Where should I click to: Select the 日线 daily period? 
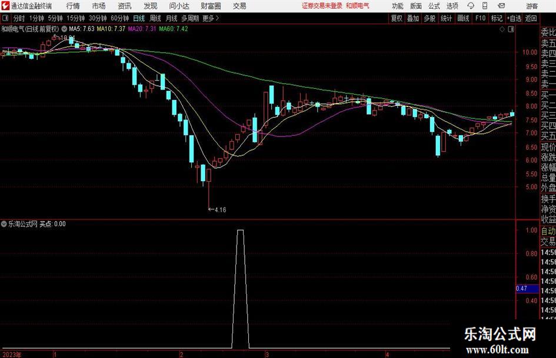point(139,18)
